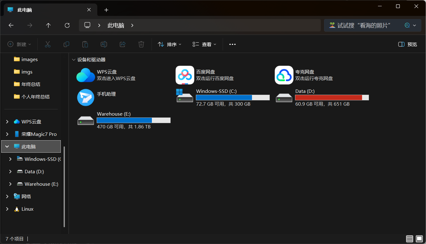
Task: Expand Linux in the navigation pane
Action: (7, 209)
